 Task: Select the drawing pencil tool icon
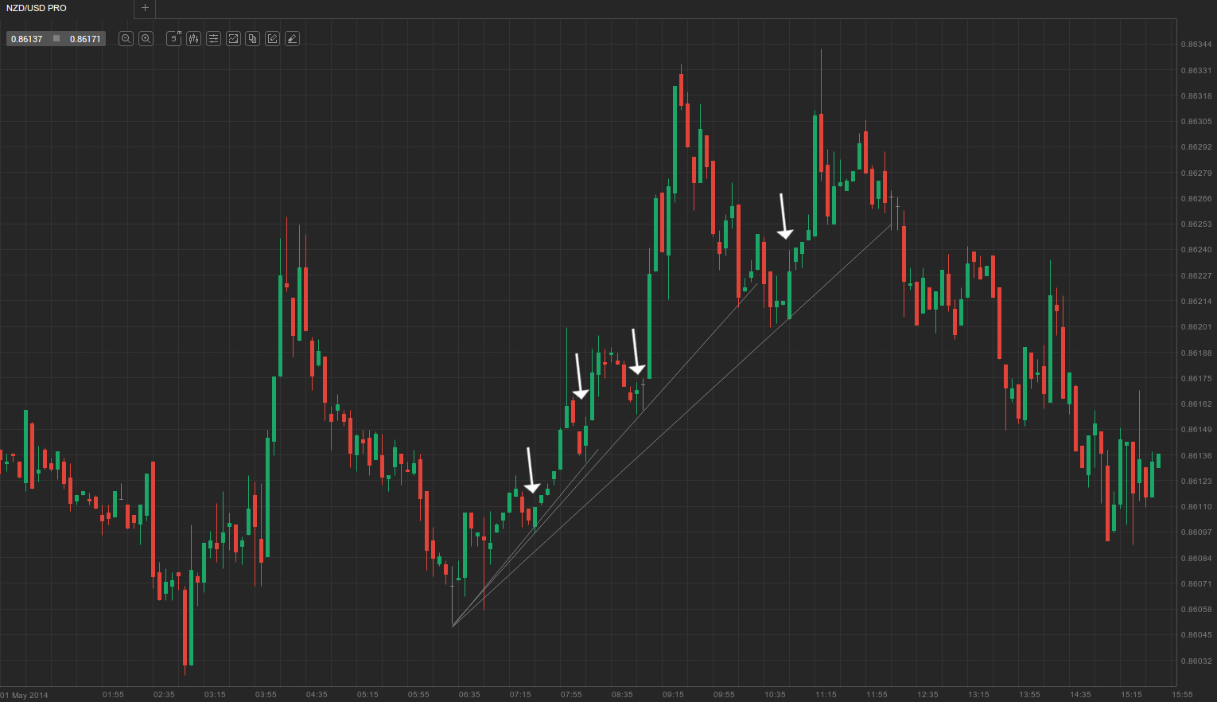click(272, 38)
